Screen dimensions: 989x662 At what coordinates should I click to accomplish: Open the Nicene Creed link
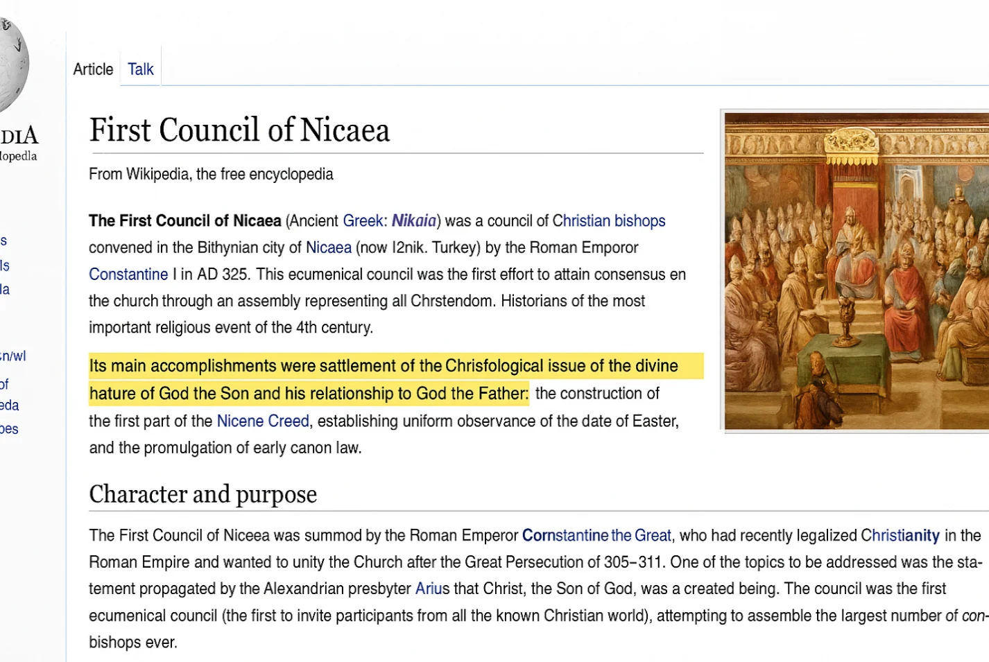point(263,421)
